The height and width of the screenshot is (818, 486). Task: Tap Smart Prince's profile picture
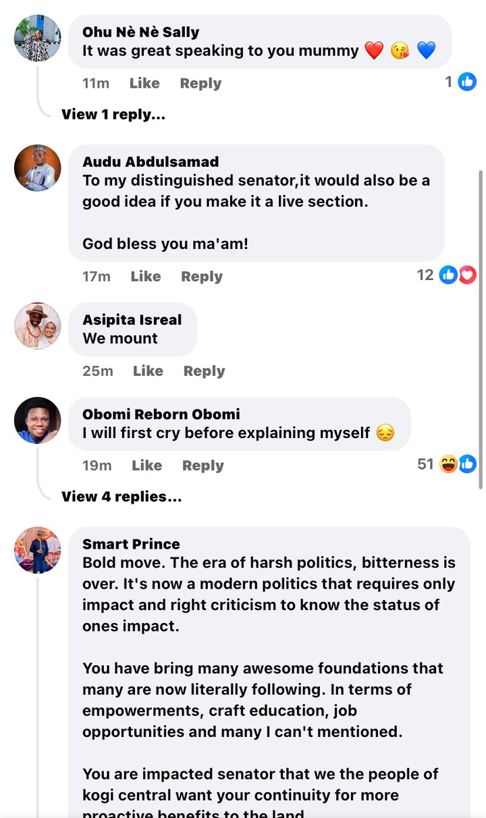[38, 550]
